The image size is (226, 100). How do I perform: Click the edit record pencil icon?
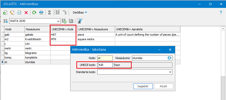click(x=12, y=12)
